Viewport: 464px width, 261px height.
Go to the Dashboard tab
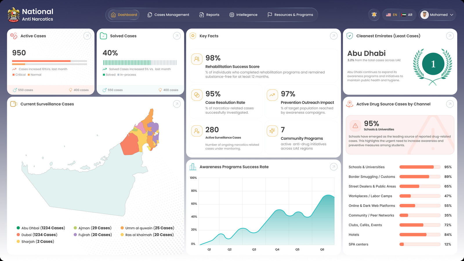tap(124, 15)
